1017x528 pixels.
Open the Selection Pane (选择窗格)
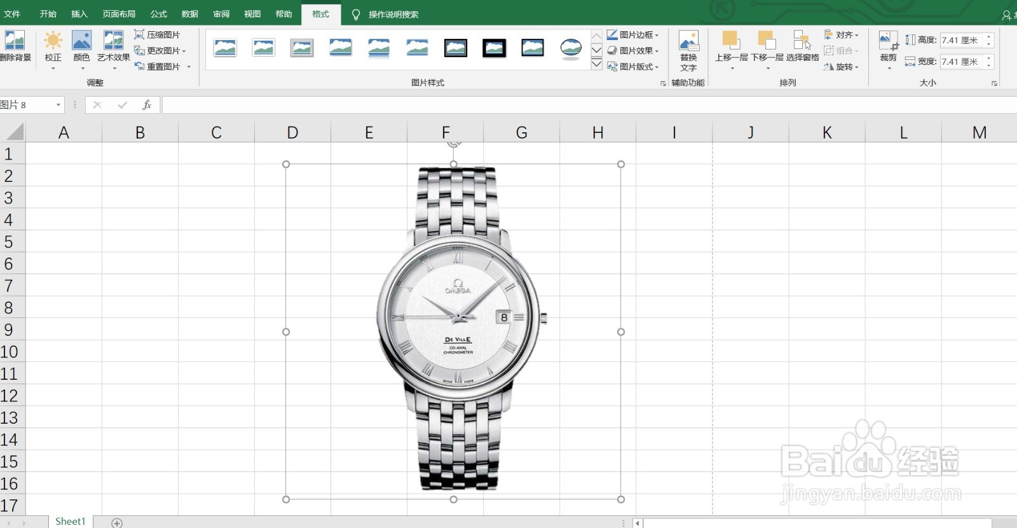tap(802, 46)
